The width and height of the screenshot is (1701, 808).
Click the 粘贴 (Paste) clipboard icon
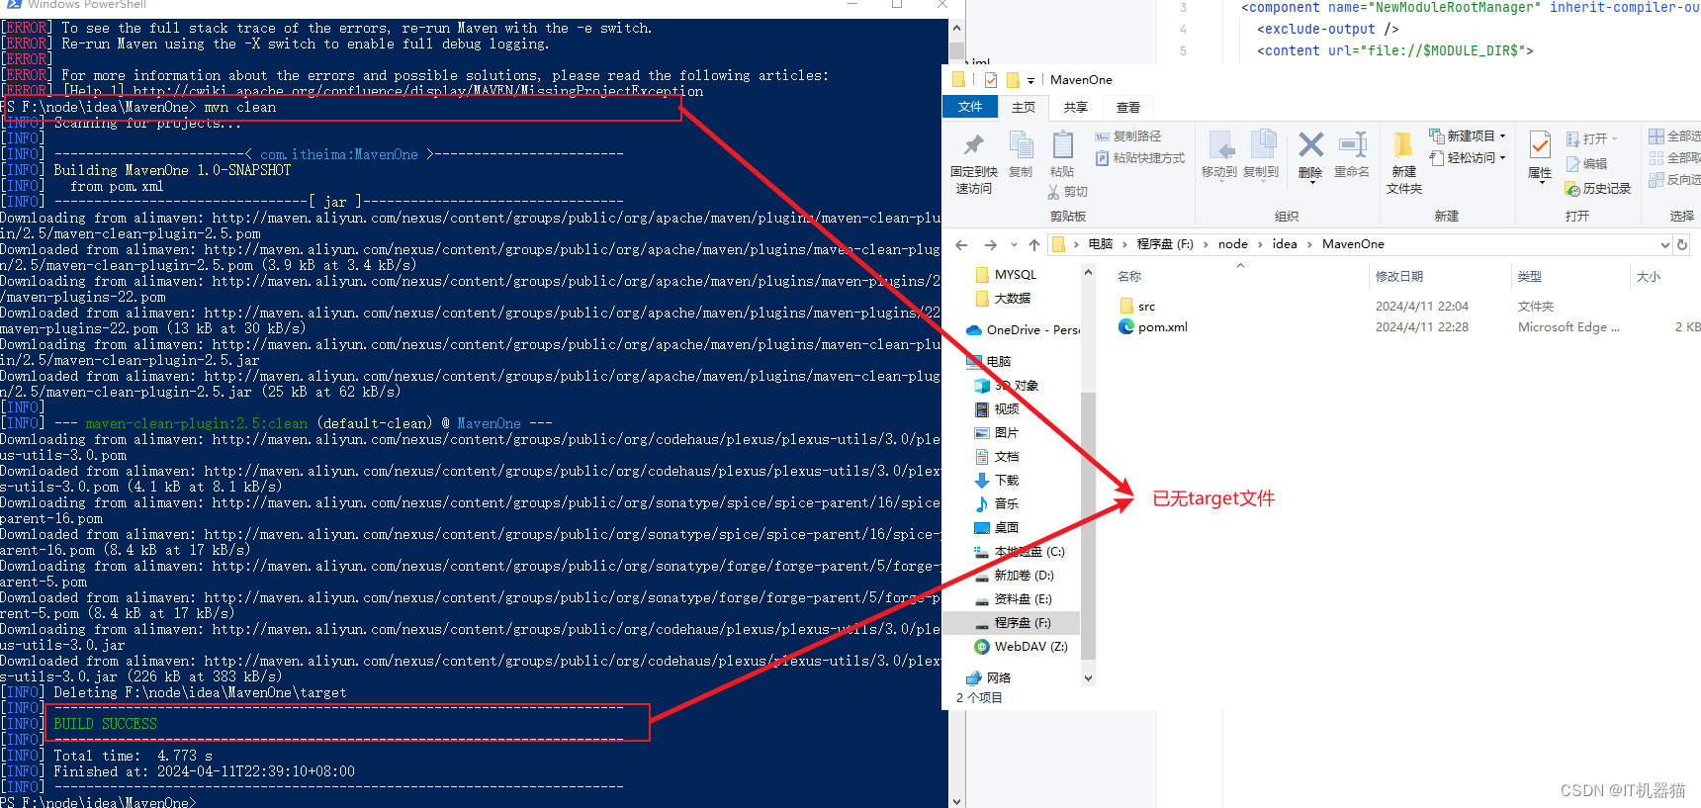(1063, 144)
